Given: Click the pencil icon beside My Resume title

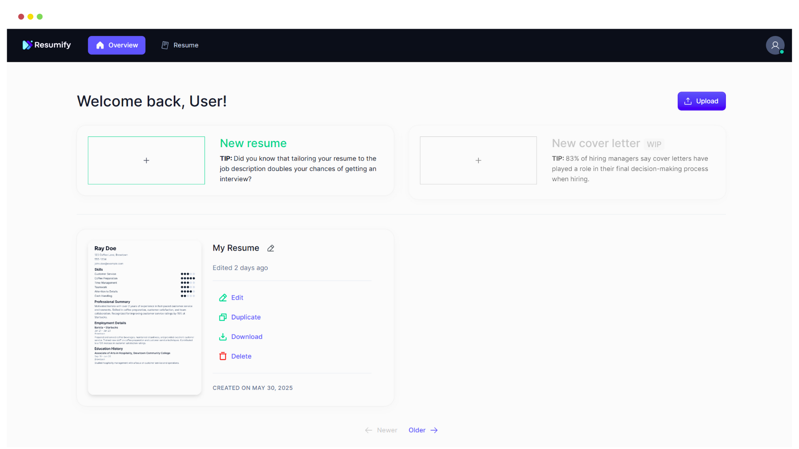Looking at the screenshot, I should coord(270,248).
